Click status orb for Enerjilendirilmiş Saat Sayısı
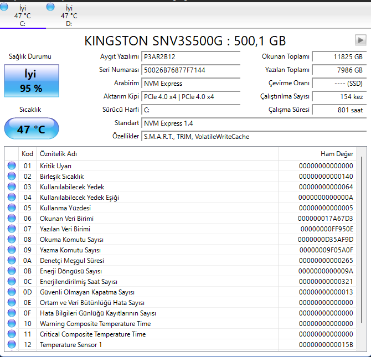This screenshot has height=357, width=371. 12,281
